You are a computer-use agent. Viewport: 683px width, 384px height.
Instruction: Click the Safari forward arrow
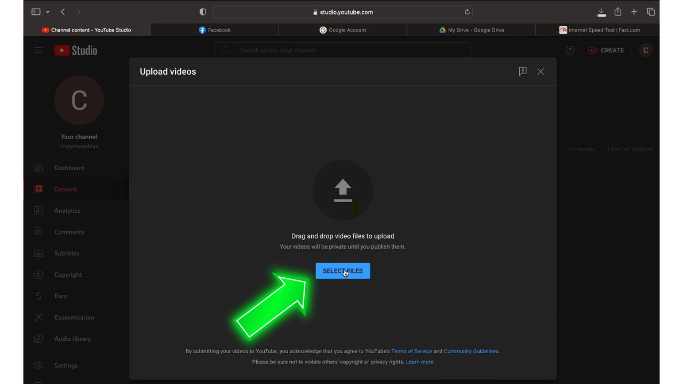coord(78,12)
